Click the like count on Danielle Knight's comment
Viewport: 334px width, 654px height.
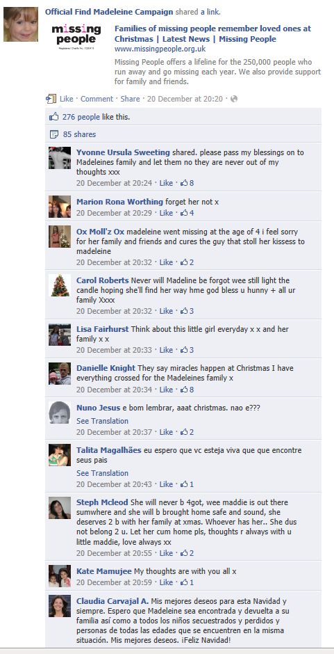[187, 390]
